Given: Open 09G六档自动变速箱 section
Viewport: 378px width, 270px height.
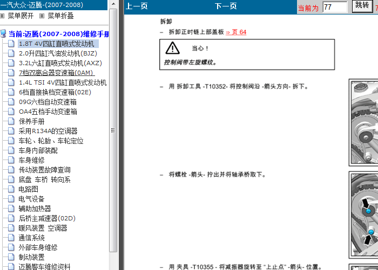Looking at the screenshot, I should click(x=48, y=102).
